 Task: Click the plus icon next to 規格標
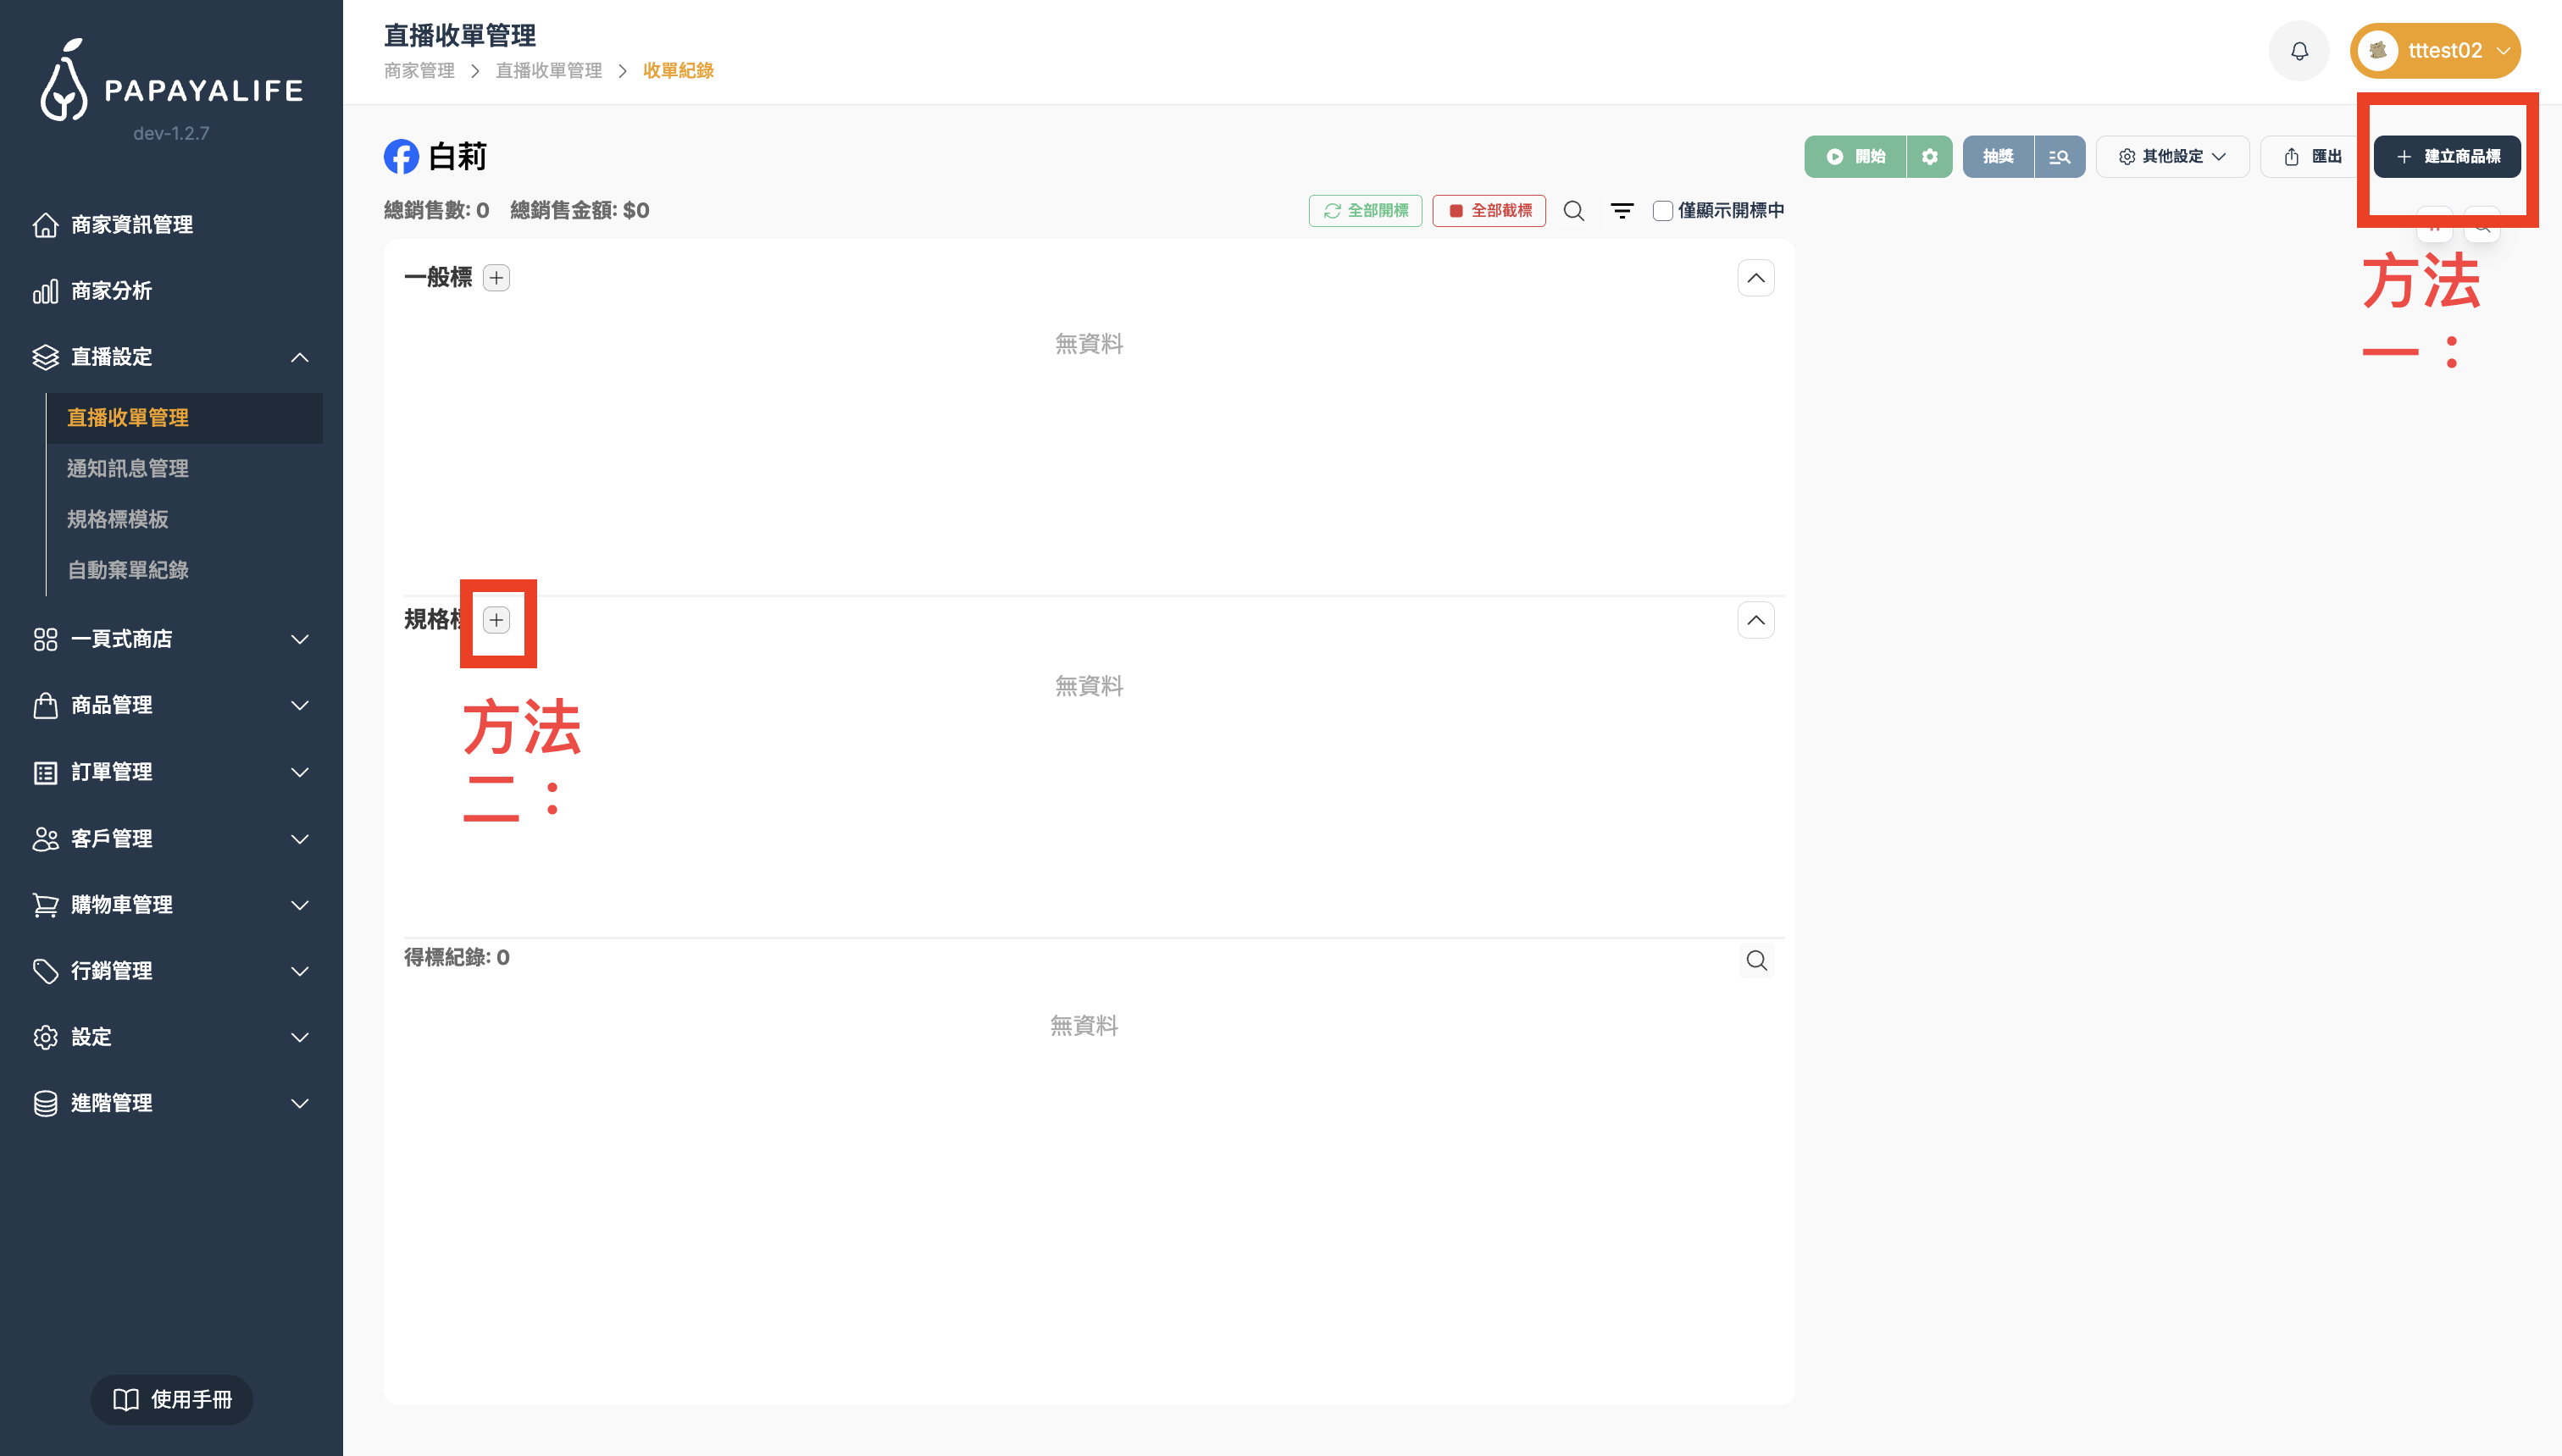tap(496, 620)
